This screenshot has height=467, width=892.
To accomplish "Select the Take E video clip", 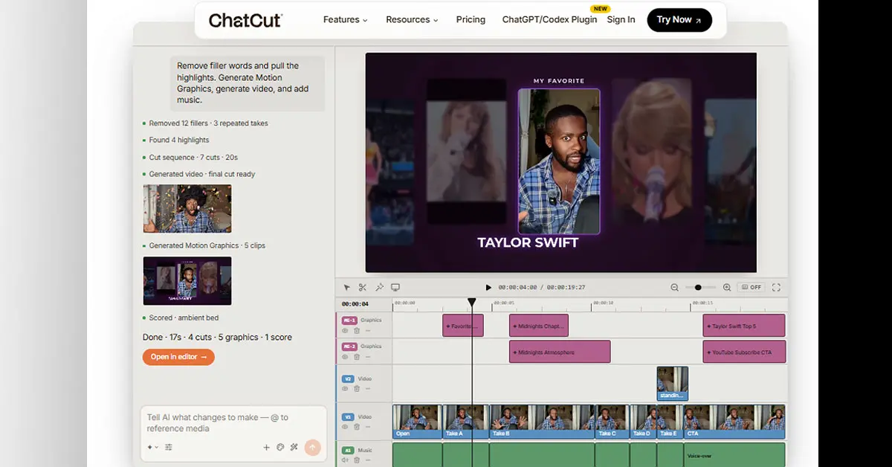I will tap(670, 422).
